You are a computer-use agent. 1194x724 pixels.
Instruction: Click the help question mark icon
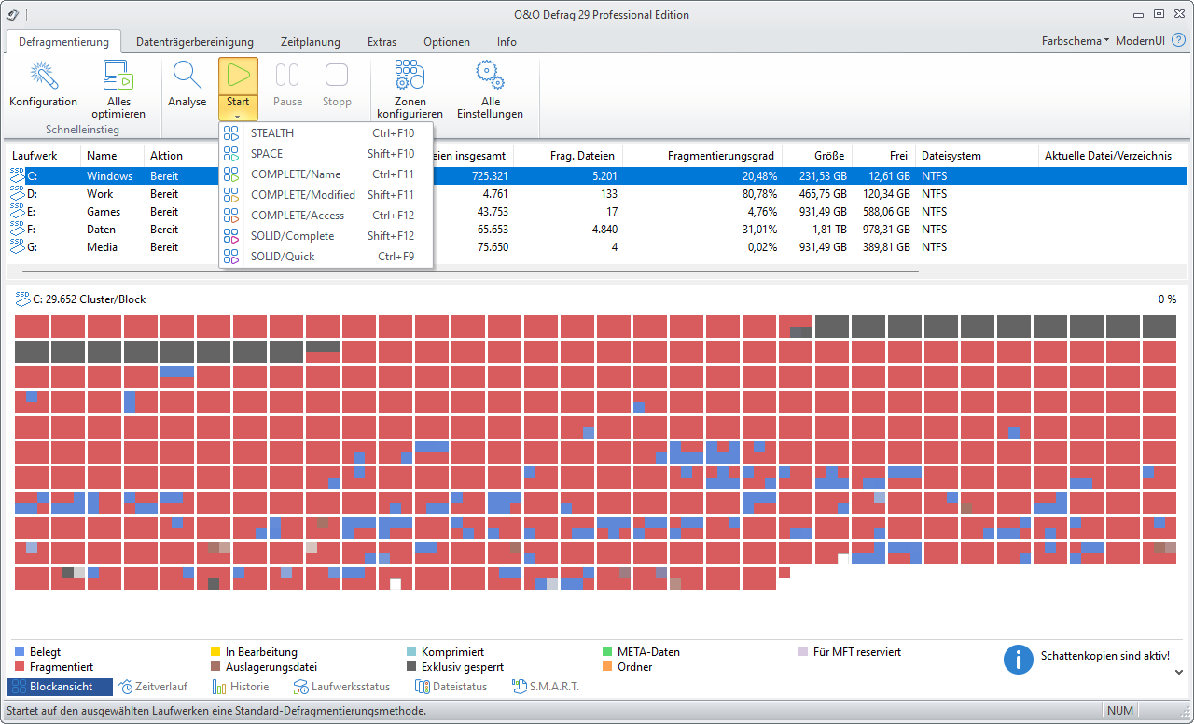(1178, 41)
